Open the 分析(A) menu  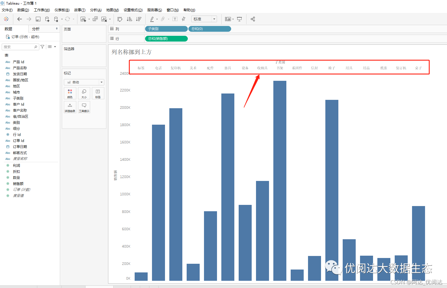(x=96, y=10)
